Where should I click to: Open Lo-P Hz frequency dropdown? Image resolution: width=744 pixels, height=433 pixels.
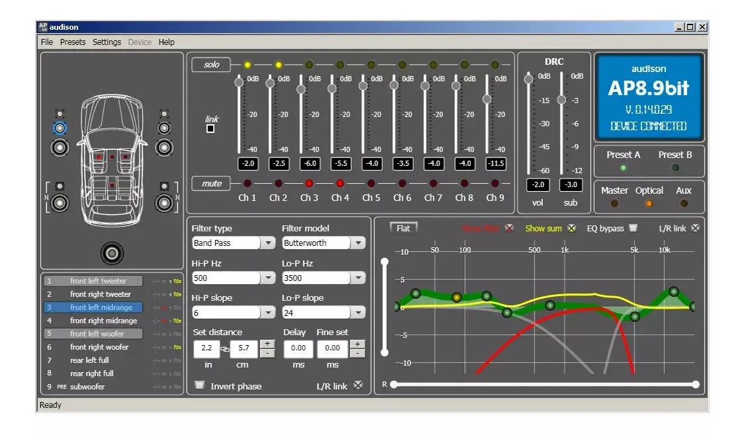(358, 278)
